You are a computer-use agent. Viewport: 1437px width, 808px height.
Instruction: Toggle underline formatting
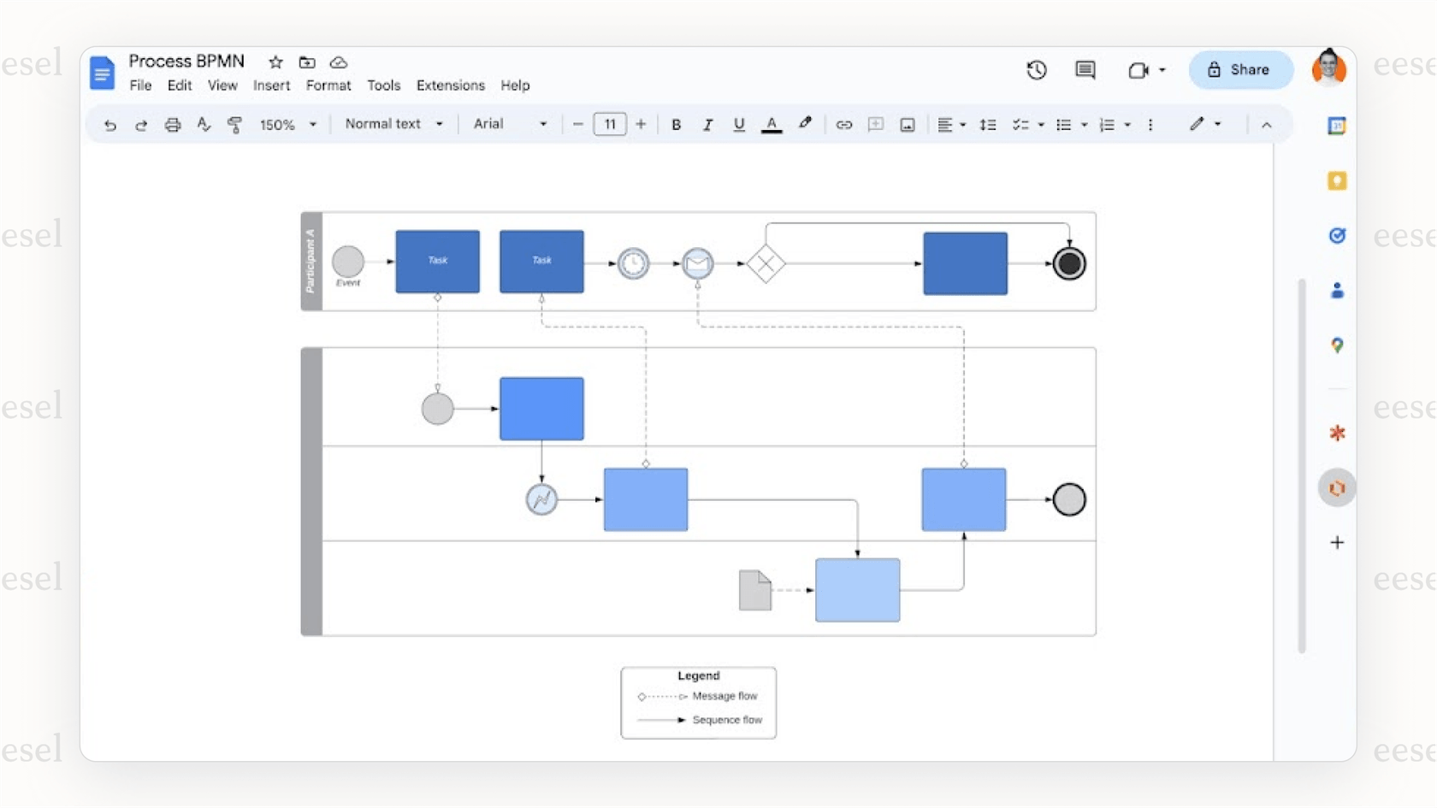click(739, 125)
